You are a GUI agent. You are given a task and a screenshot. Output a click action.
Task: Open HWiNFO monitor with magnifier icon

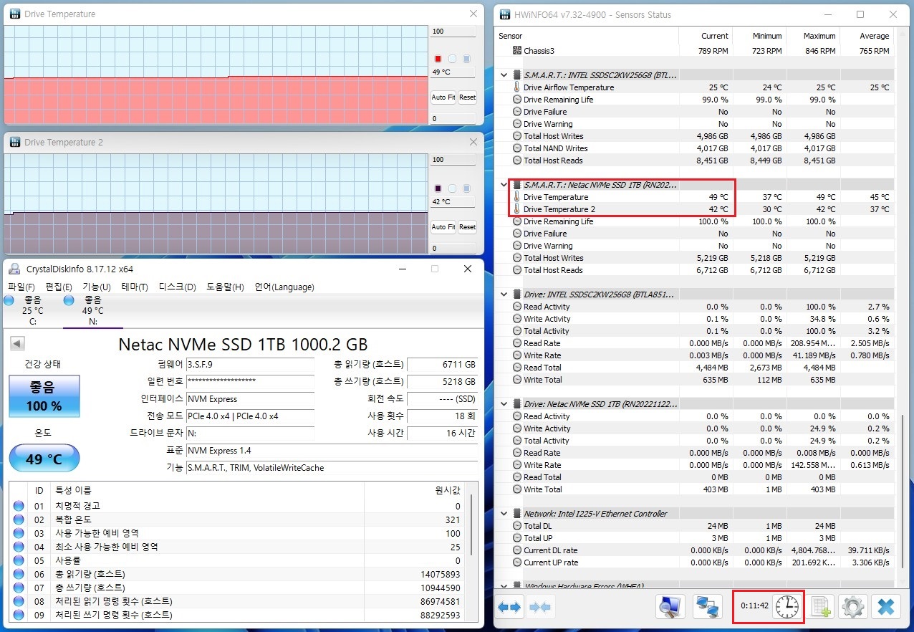(670, 607)
